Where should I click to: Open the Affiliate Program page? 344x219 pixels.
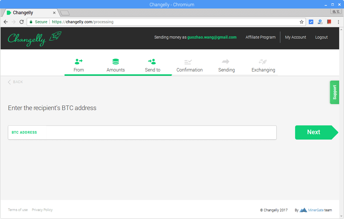point(260,37)
